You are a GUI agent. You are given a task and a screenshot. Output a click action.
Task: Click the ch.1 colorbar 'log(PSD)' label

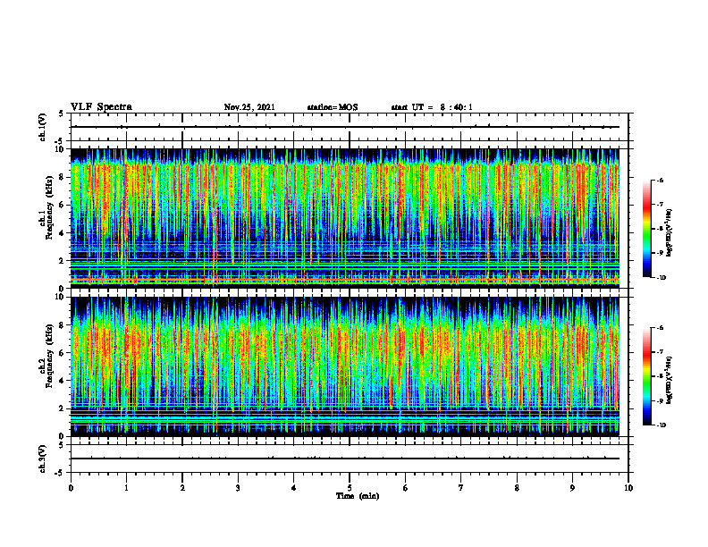670,232
